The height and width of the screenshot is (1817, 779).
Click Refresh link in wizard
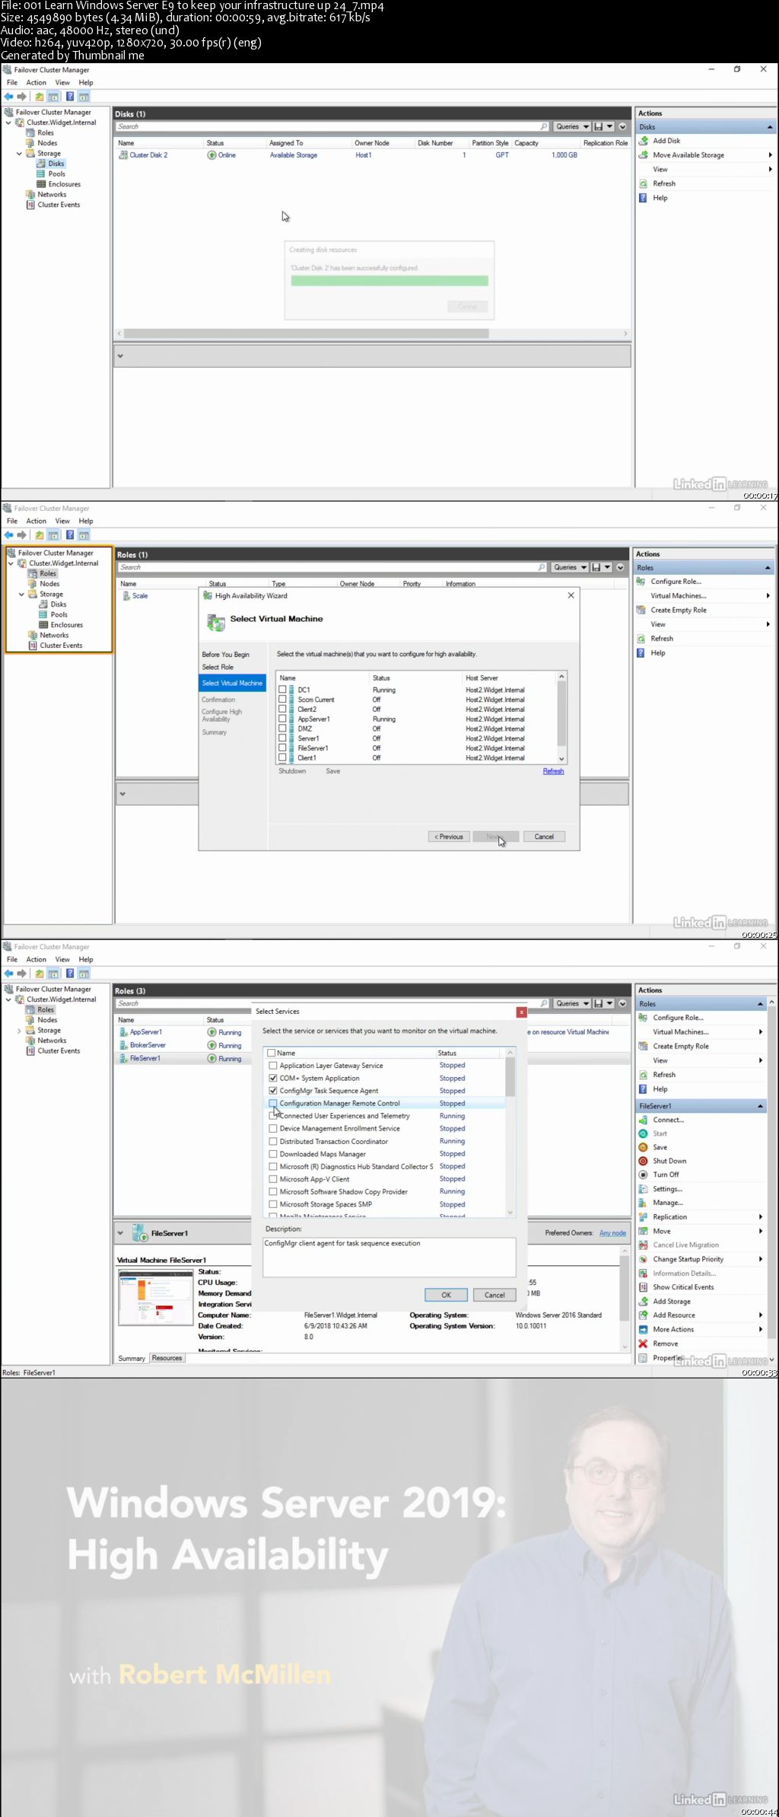[553, 771]
